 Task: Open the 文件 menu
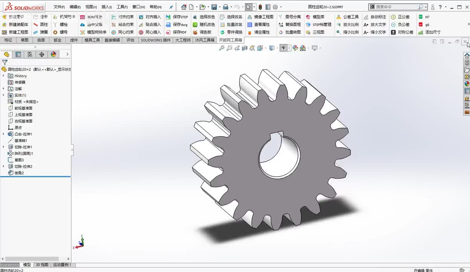click(x=59, y=7)
